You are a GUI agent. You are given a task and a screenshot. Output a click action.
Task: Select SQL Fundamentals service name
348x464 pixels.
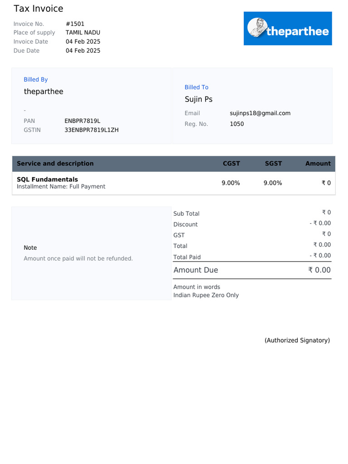click(47, 179)
